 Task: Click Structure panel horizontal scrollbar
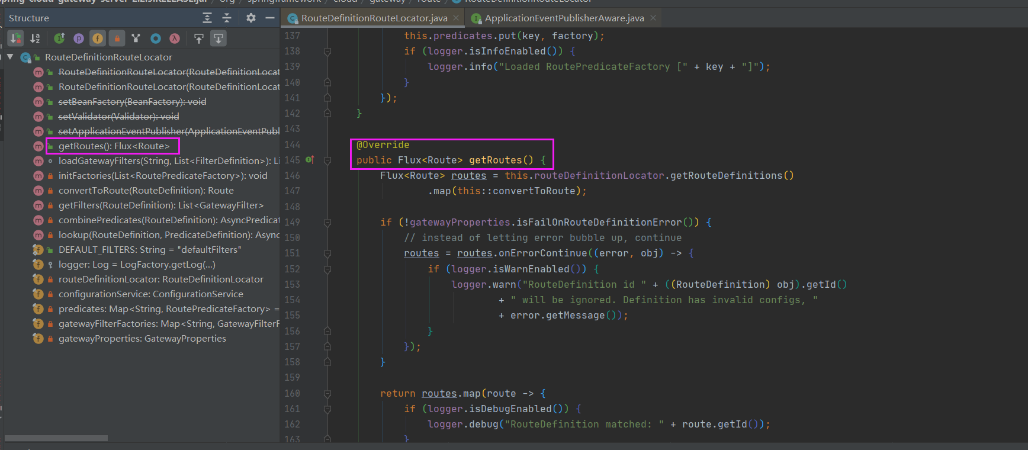pos(56,438)
